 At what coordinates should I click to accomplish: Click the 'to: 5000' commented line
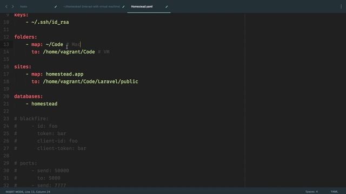pos(49,178)
